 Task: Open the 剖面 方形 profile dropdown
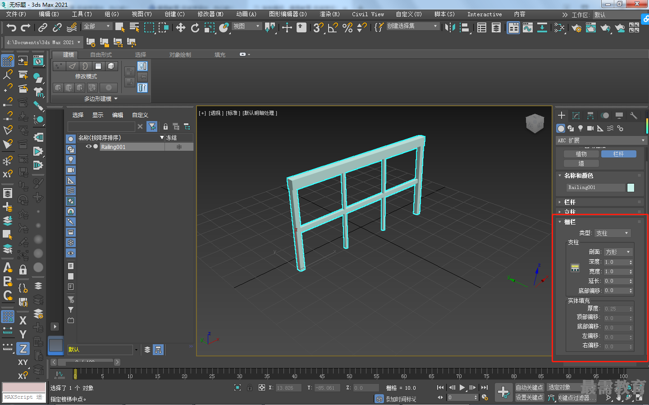coord(618,252)
